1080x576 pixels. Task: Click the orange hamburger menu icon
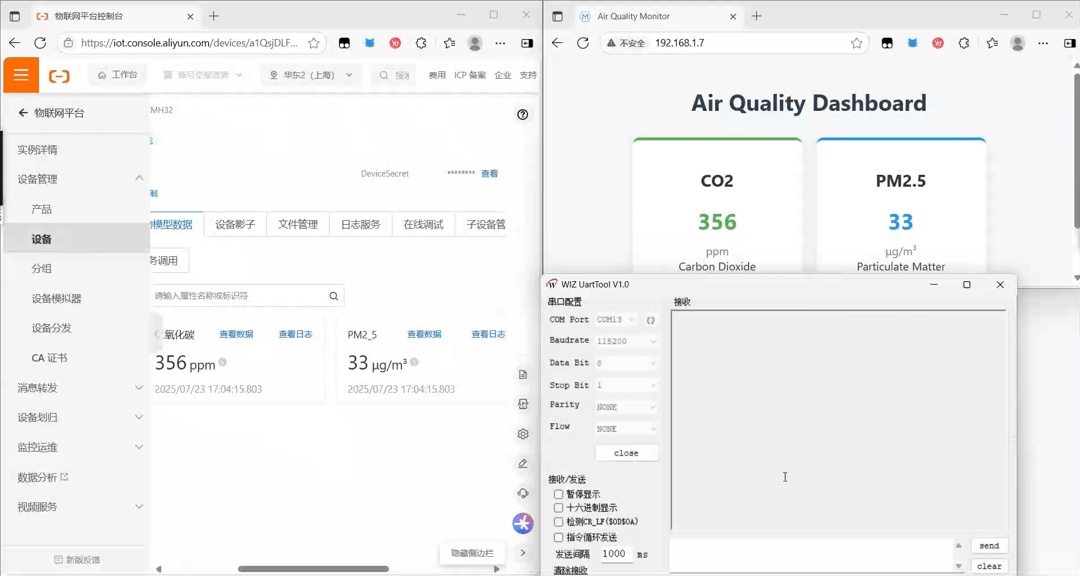[x=21, y=75]
